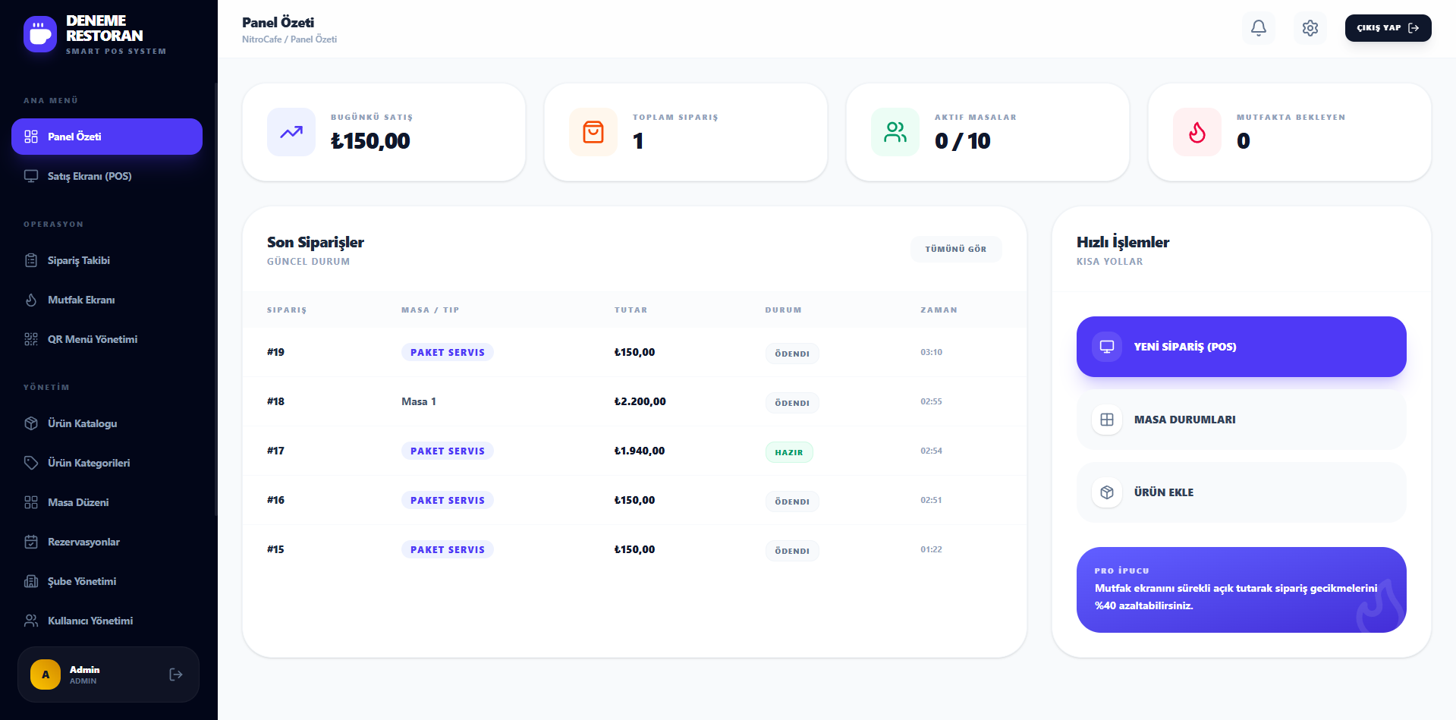Image resolution: width=1456 pixels, height=720 pixels.
Task: Open Mutfak Ekranı menu item
Action: point(81,300)
